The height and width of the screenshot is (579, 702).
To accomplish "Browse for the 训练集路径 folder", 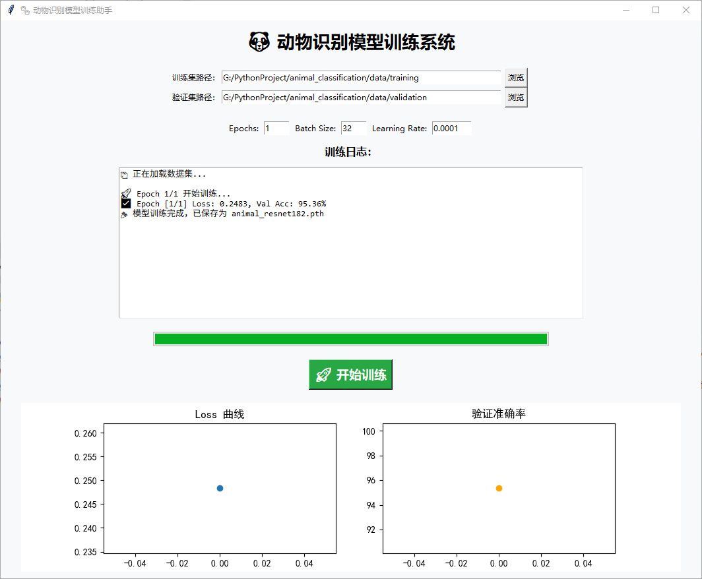I will (516, 78).
